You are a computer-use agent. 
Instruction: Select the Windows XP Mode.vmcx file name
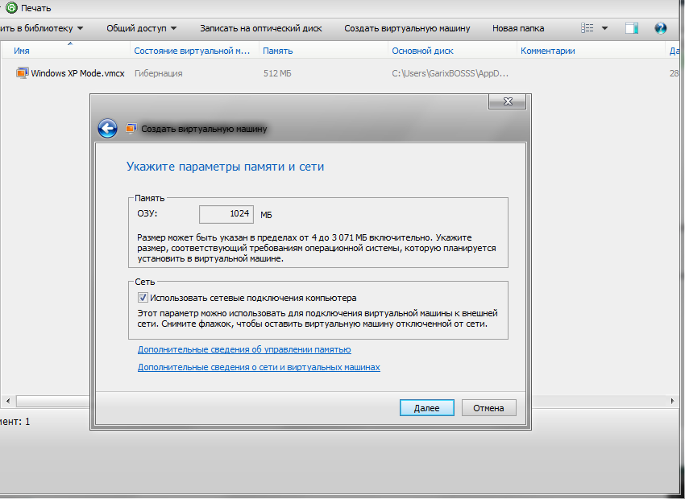(x=77, y=73)
